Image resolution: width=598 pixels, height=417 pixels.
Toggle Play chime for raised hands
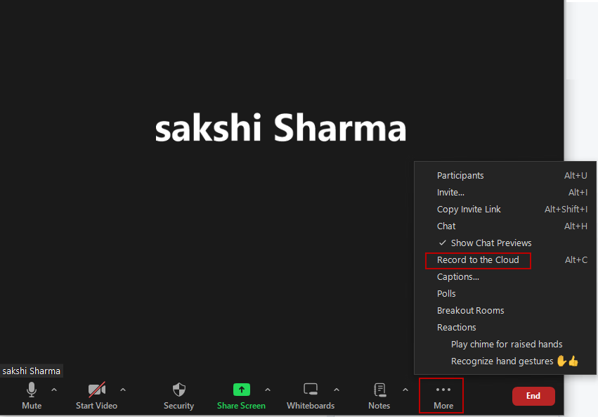click(505, 344)
